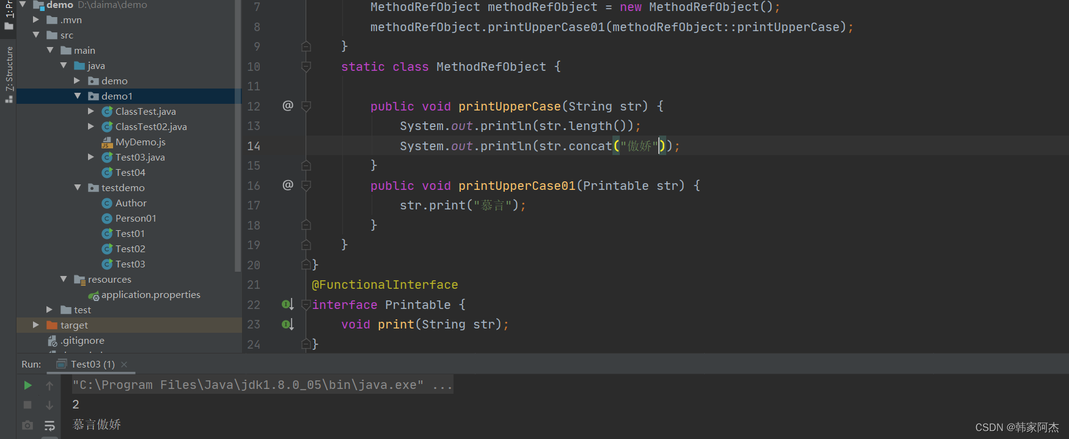Expand the test folder arrow

pos(50,310)
